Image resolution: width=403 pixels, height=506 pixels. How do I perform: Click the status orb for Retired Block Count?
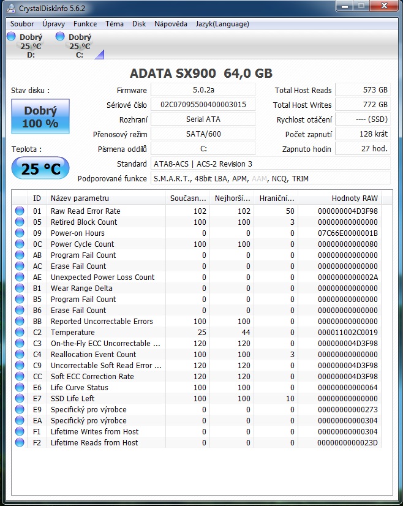[x=20, y=222]
